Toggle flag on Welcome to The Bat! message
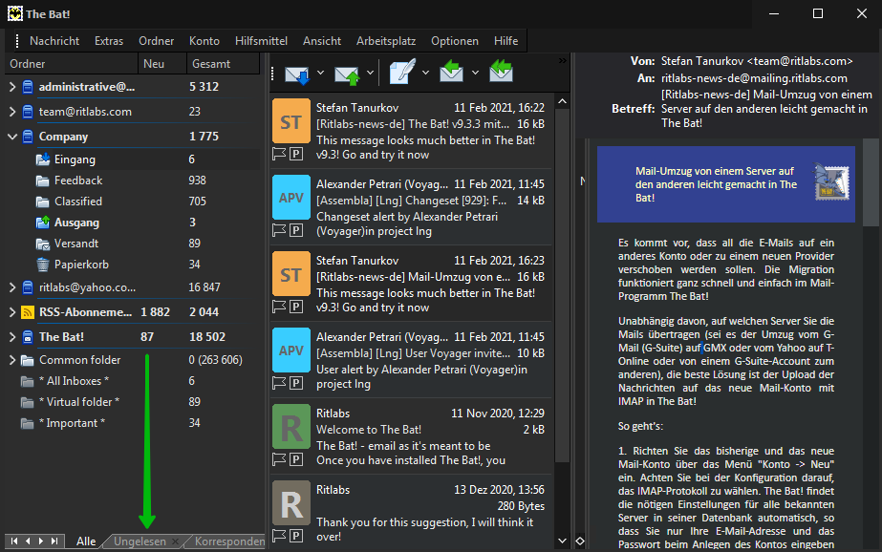This screenshot has height=552, width=882. [x=279, y=459]
